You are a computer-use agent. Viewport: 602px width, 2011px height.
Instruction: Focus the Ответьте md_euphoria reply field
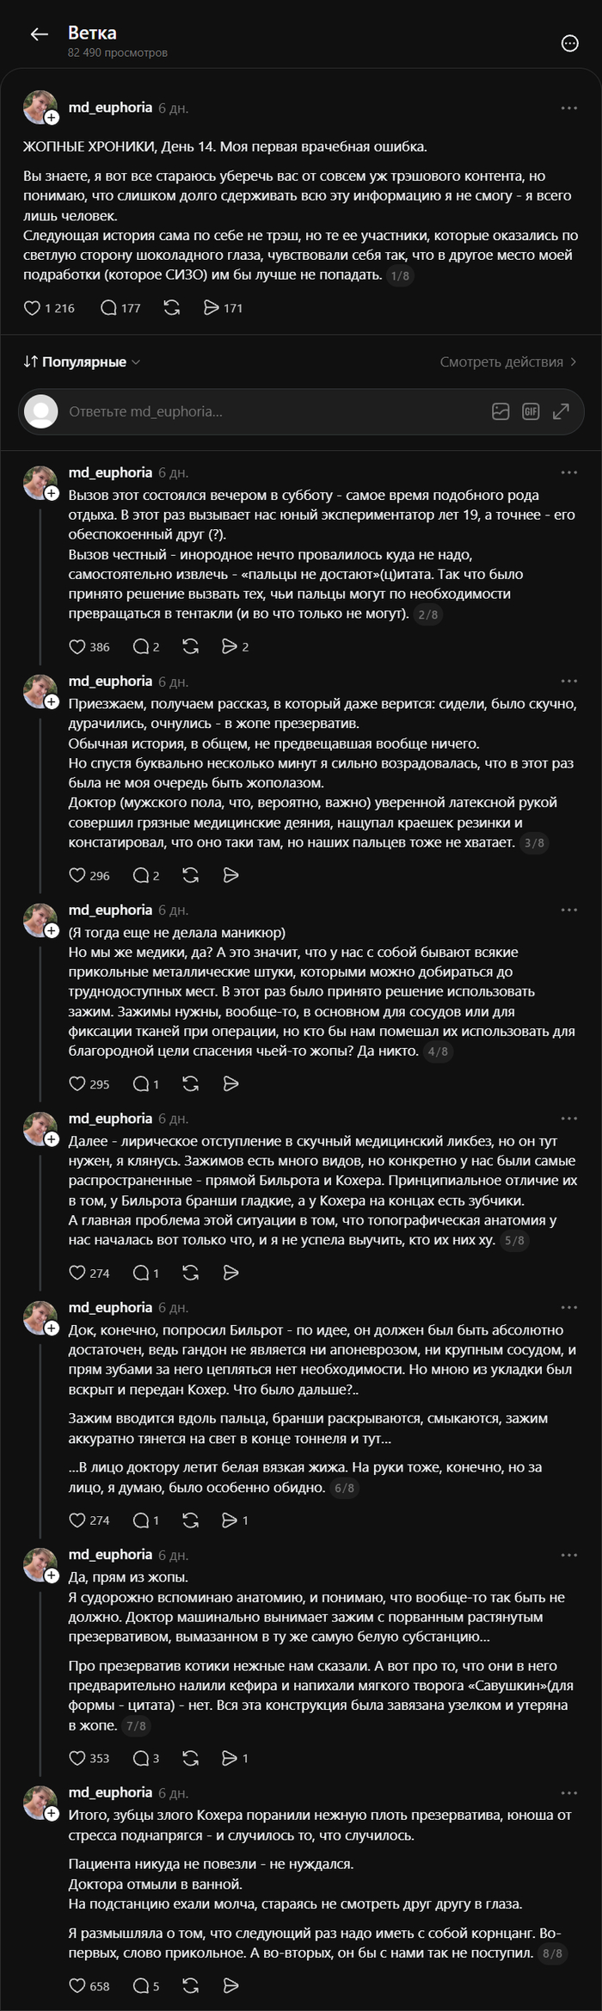point(258,411)
